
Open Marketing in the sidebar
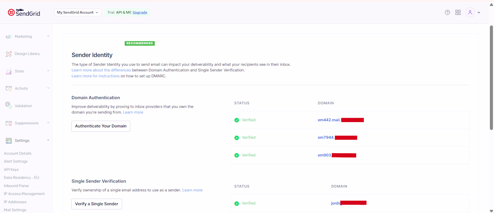(x=23, y=36)
